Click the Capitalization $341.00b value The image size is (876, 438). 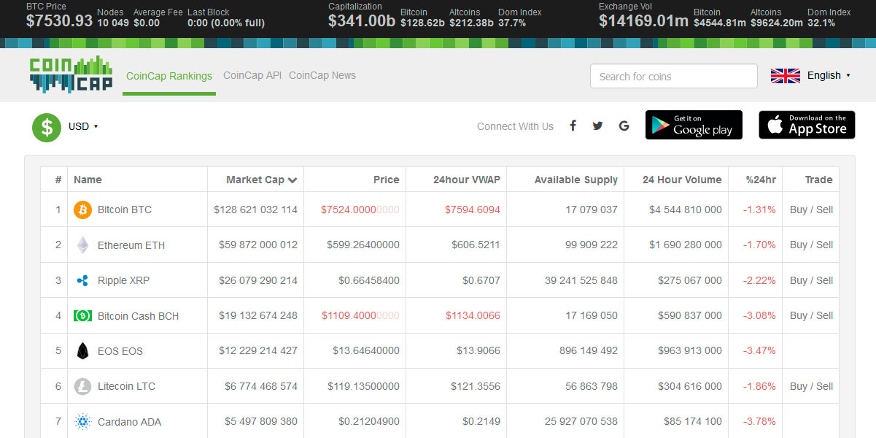(x=362, y=21)
